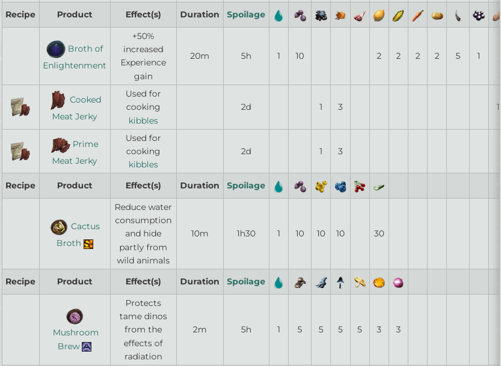Screen dimensions: 501x366
Task: Click the Prime Meat Jerky recipe note icon
Action: pos(20,151)
